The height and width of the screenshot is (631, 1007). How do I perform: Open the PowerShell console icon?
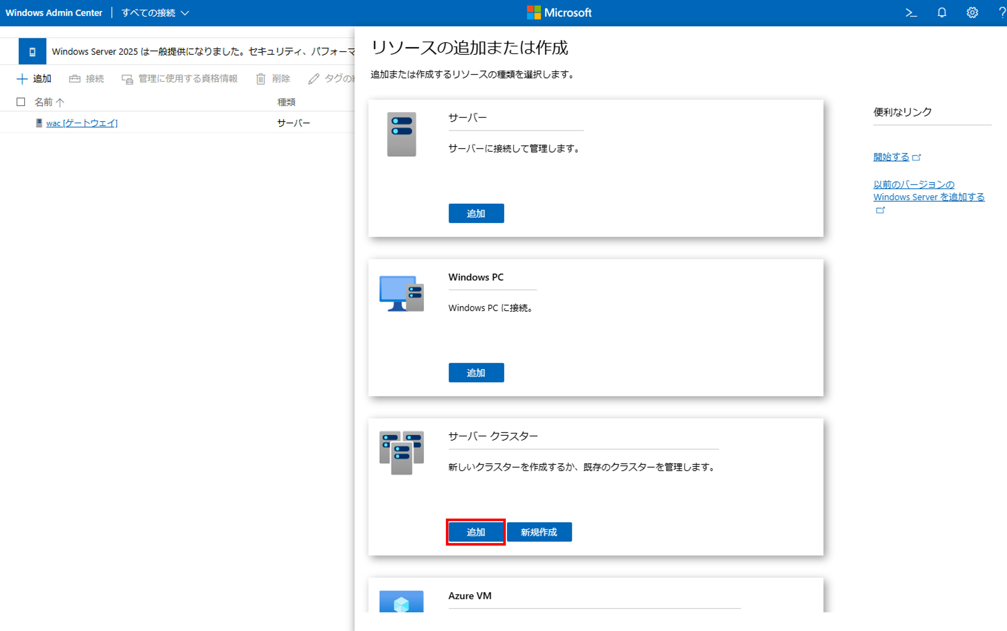coord(911,13)
